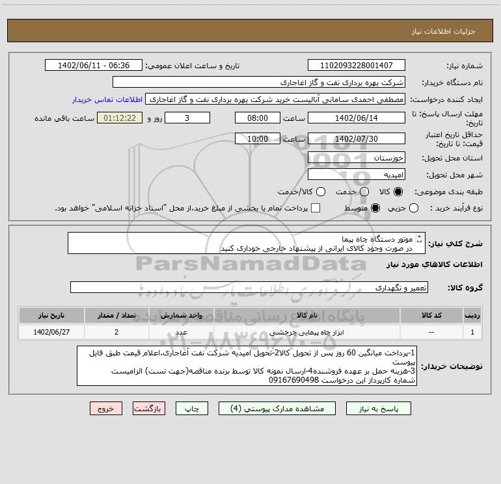Click the شهر محل تحویل field امیدیه

pyautogui.click(x=357, y=174)
